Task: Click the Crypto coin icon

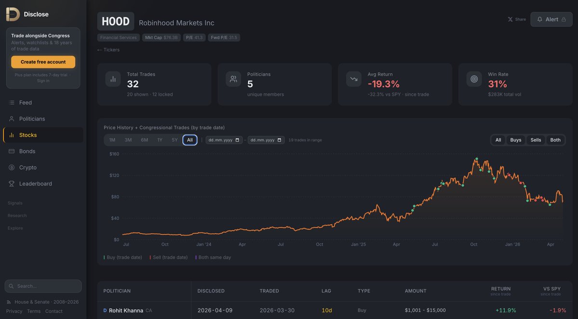Action: (x=12, y=167)
